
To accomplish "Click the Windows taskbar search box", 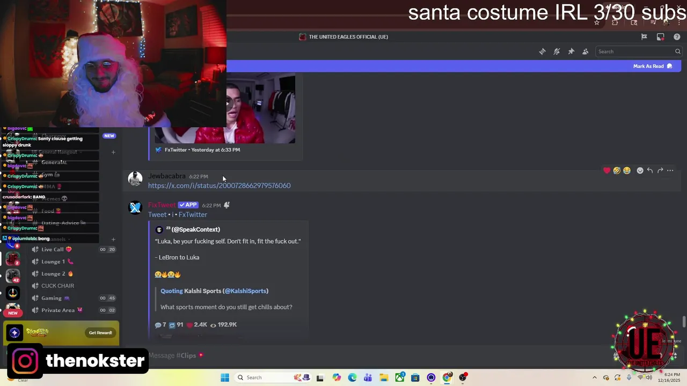I will pos(273,377).
